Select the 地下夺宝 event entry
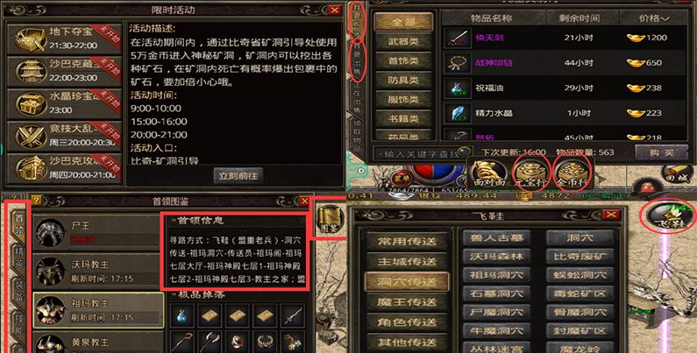This screenshot has height=353, width=697. (x=64, y=39)
